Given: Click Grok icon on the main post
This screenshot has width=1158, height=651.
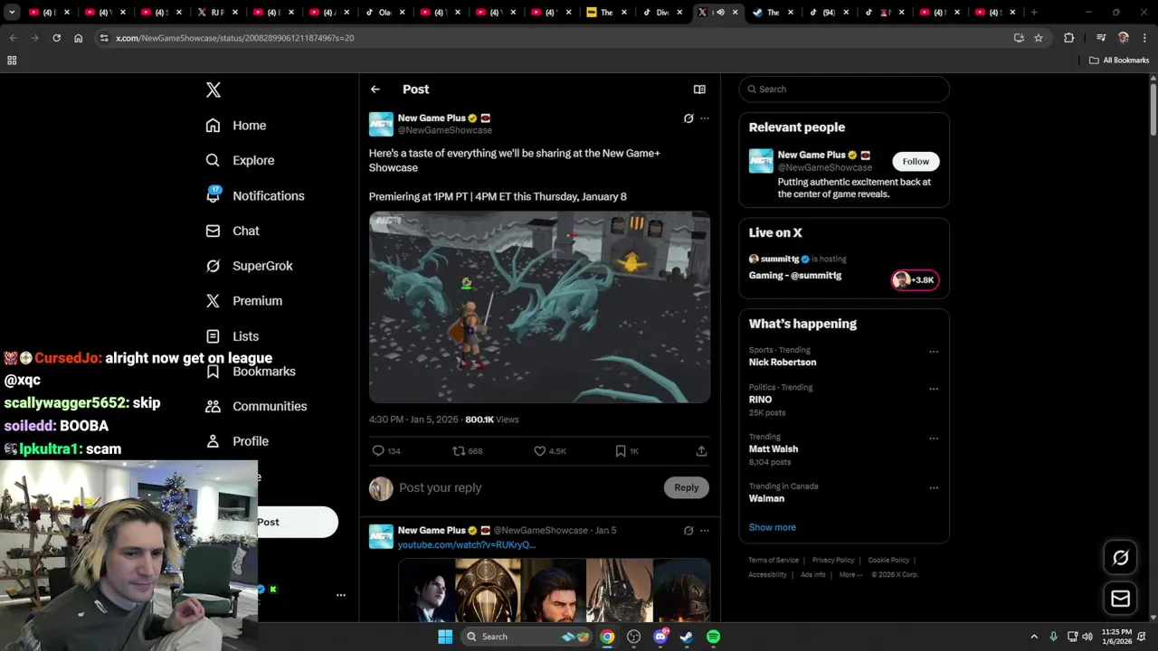Looking at the screenshot, I should point(688,118).
